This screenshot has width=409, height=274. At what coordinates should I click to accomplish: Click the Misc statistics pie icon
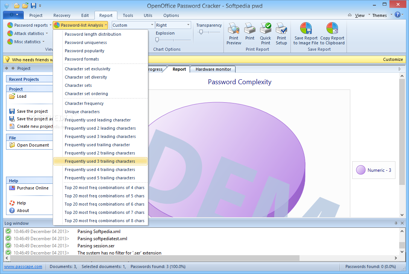(10, 42)
